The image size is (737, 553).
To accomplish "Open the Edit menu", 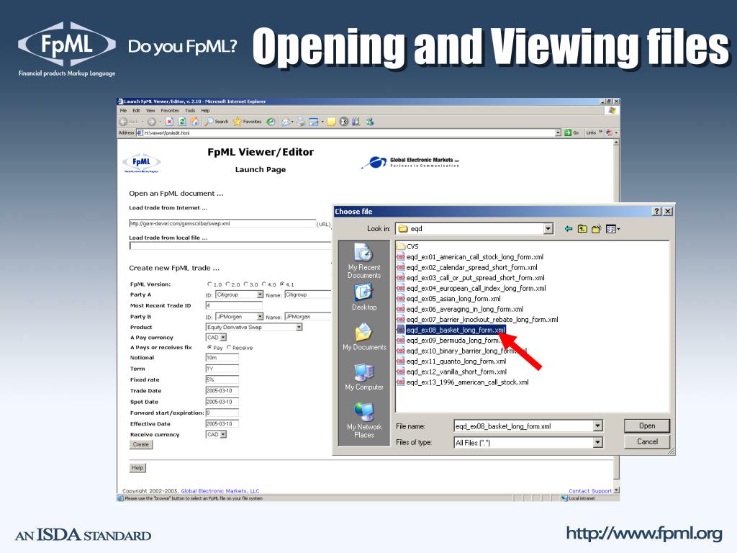I will 136,110.
